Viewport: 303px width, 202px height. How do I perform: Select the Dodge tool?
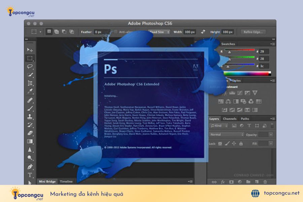30,158
